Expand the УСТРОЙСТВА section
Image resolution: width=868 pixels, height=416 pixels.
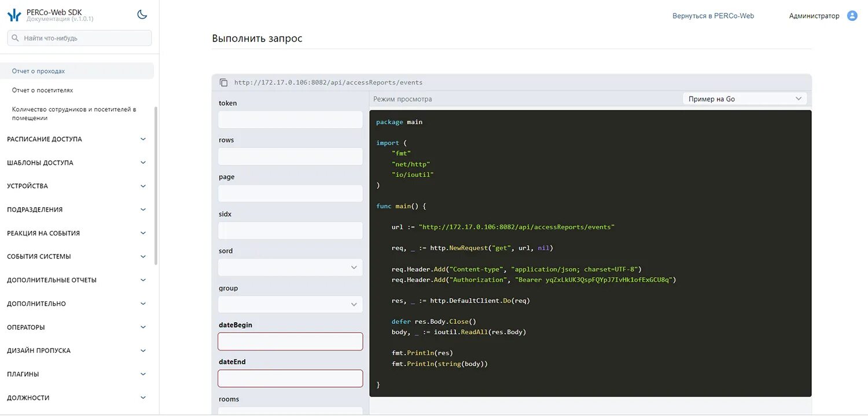coord(77,186)
